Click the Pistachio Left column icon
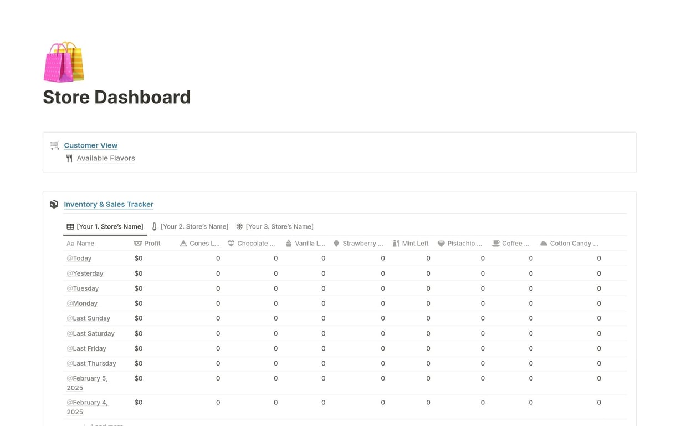This screenshot has height=426, width=681. point(441,244)
